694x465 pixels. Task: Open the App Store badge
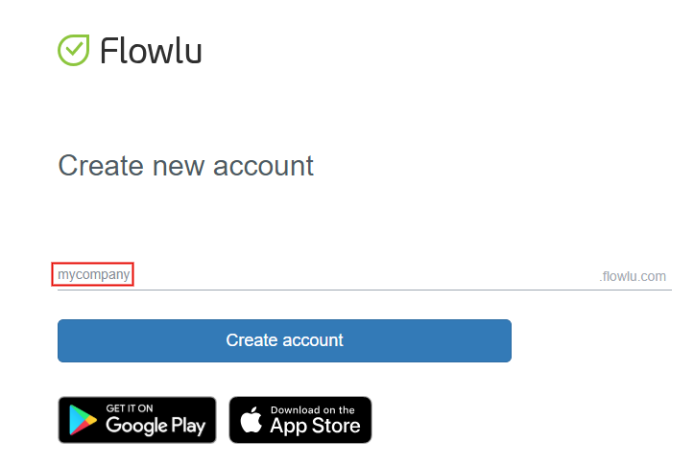(x=300, y=420)
